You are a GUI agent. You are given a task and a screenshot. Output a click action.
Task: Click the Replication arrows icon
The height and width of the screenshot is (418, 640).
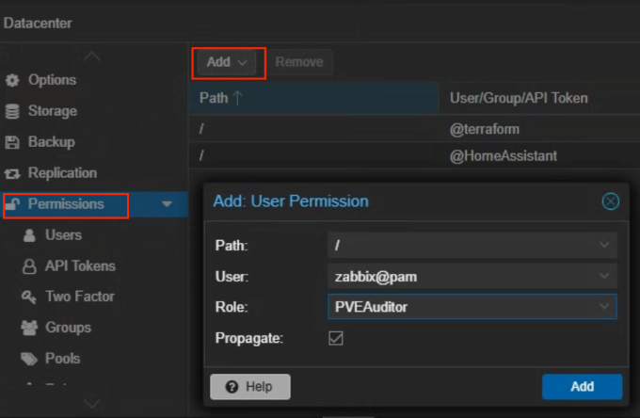tap(12, 173)
